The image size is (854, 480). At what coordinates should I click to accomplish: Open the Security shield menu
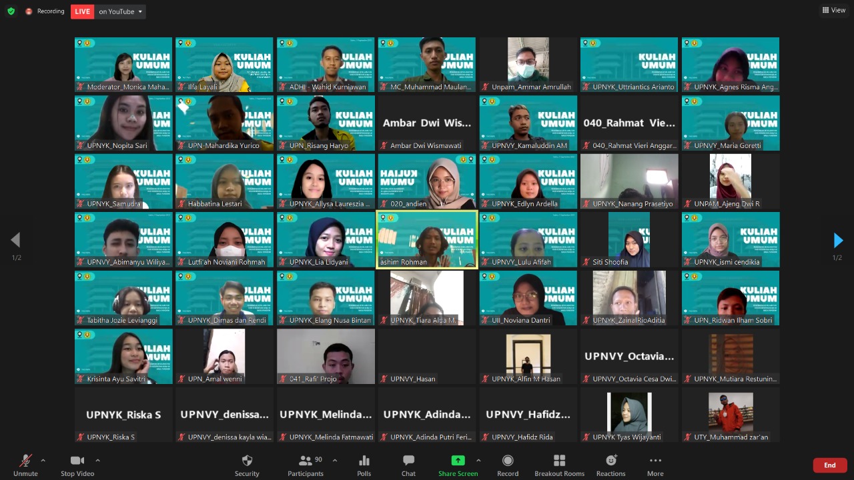coord(247,465)
